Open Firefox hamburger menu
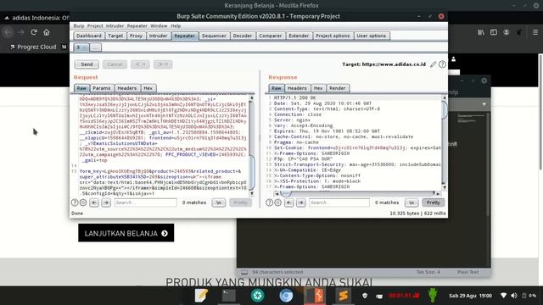The width and height of the screenshot is (543, 305). click(x=535, y=32)
